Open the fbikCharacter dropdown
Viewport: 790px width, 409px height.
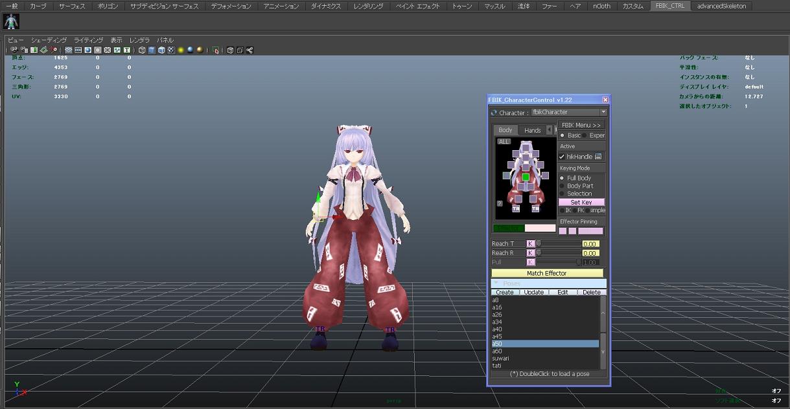(568, 113)
